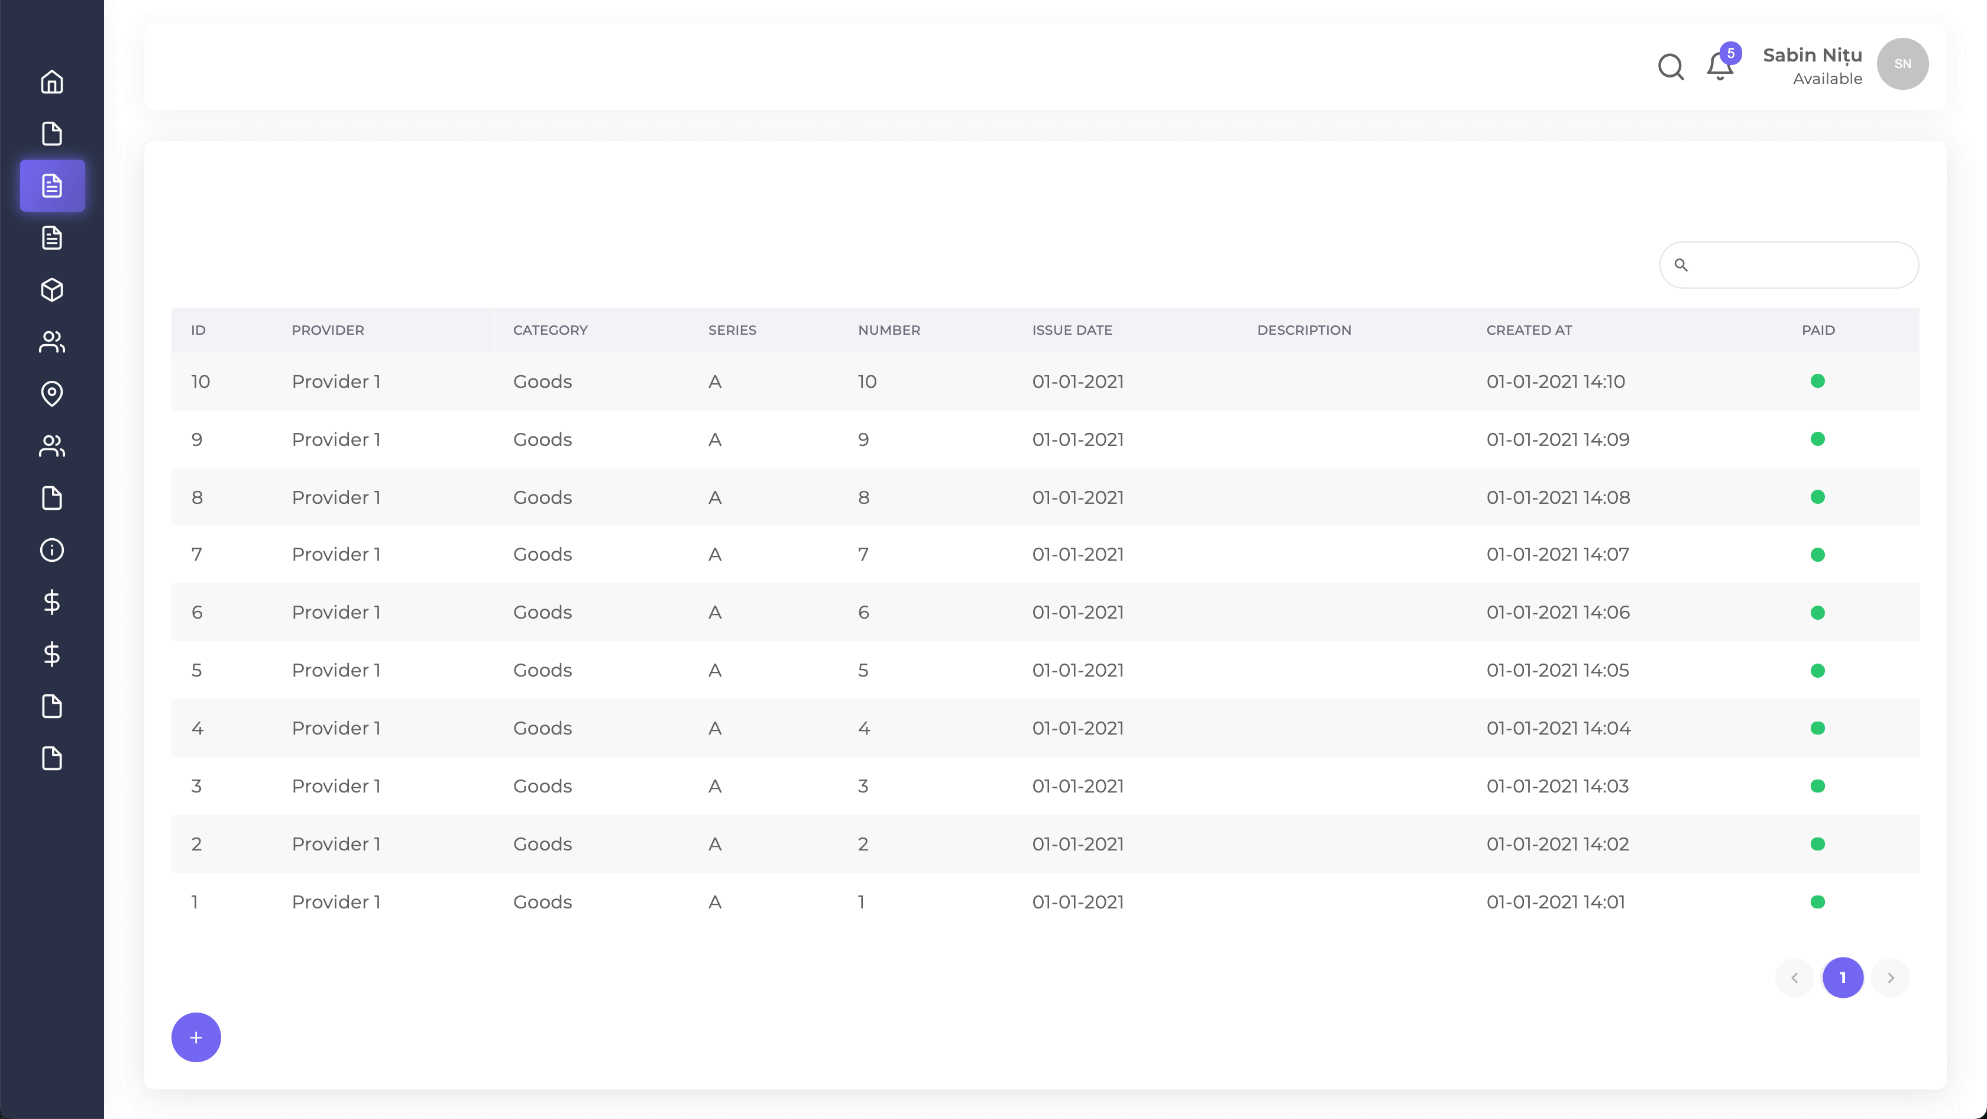Select the highlighted invoices document icon

(51, 185)
